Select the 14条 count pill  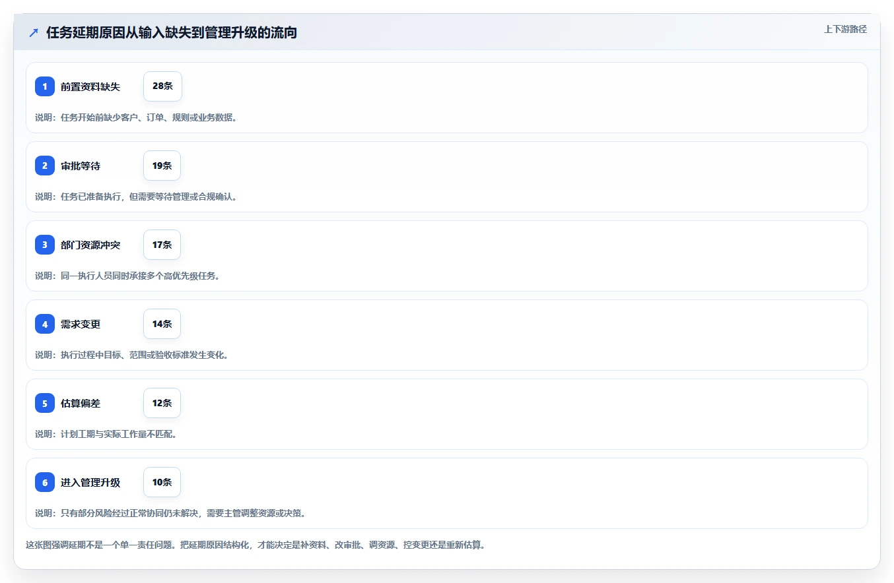(x=162, y=324)
